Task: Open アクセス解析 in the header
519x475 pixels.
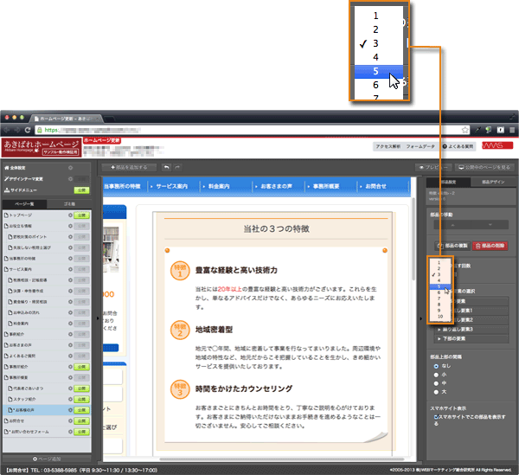Action: coord(388,146)
